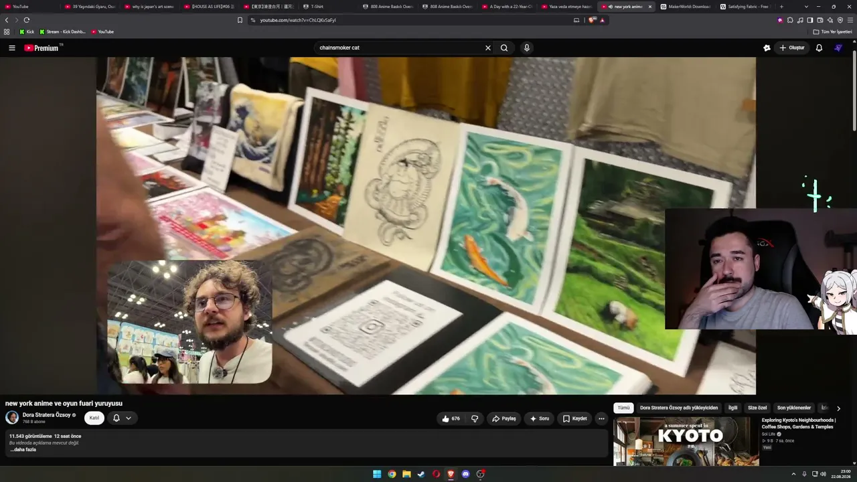Go to YouTube Premium home logo

tap(42, 48)
